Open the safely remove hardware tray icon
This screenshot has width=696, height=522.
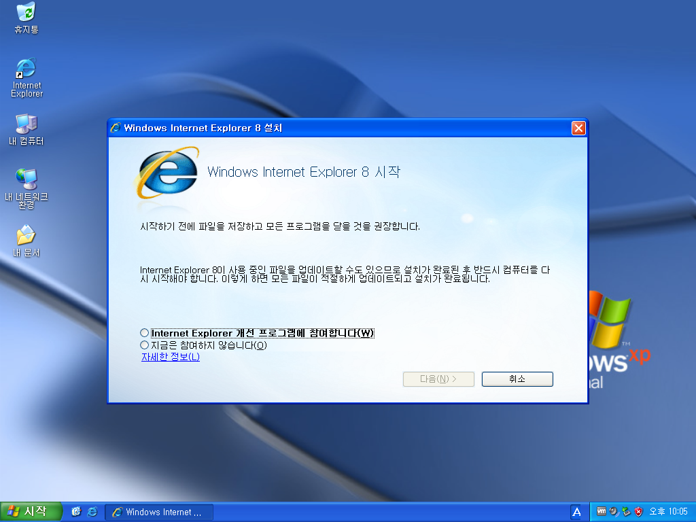(626, 512)
